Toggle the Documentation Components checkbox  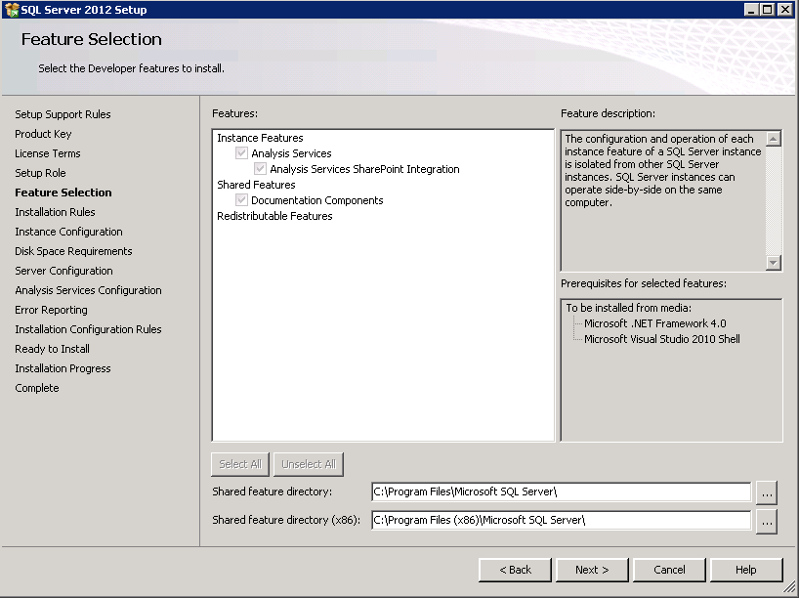tap(241, 200)
